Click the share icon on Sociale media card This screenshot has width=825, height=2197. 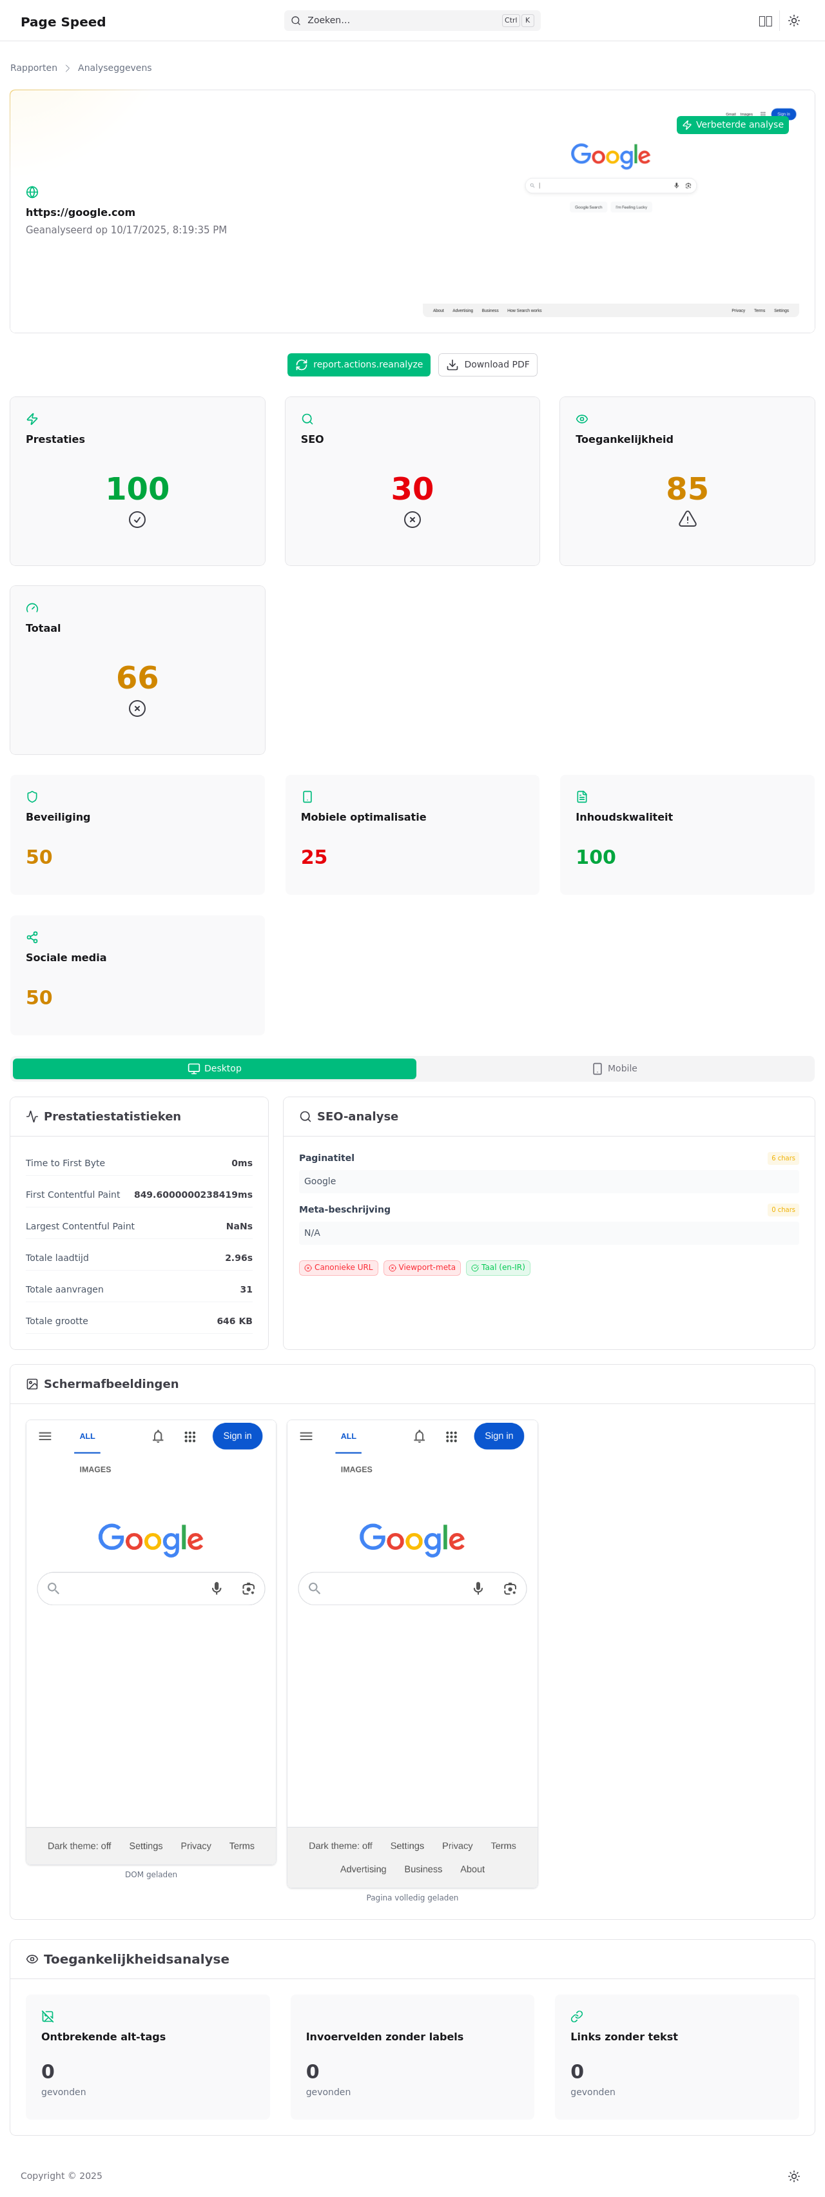[x=32, y=937]
